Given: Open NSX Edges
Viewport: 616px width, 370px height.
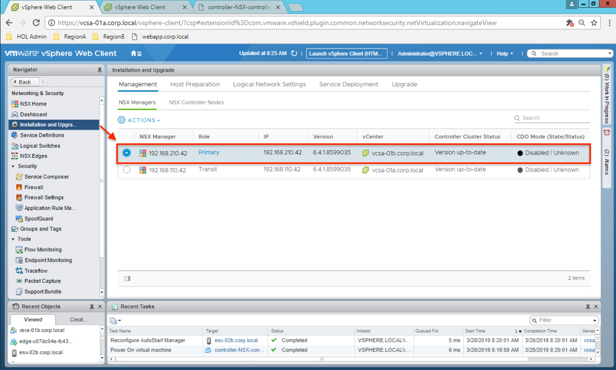Looking at the screenshot, I should [33, 156].
